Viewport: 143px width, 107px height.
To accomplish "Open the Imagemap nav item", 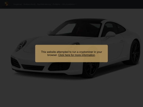I will pyautogui.click(x=17, y=4).
